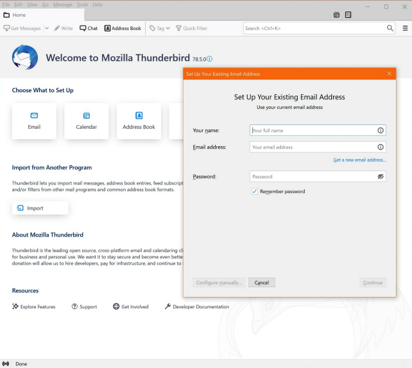
Task: Click Get a new email address link
Action: [x=359, y=160]
